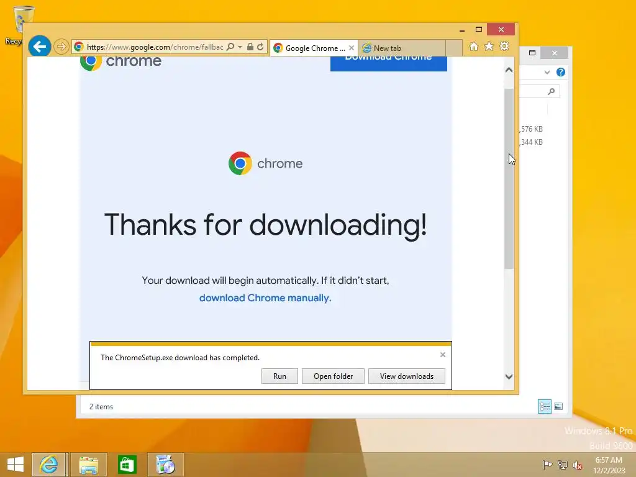This screenshot has height=477, width=636.
Task: Click the network tray icon
Action: point(563,465)
